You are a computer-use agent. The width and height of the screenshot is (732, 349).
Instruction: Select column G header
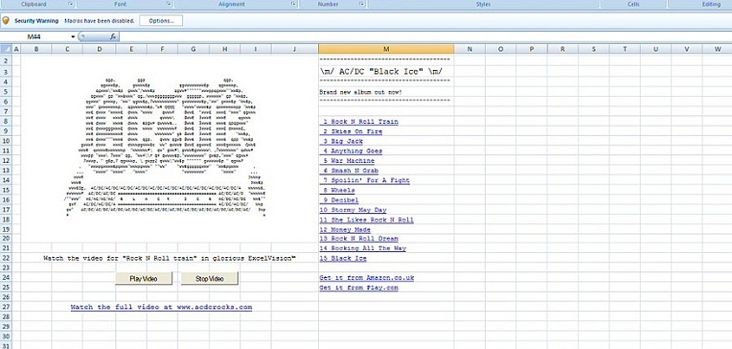[x=194, y=49]
